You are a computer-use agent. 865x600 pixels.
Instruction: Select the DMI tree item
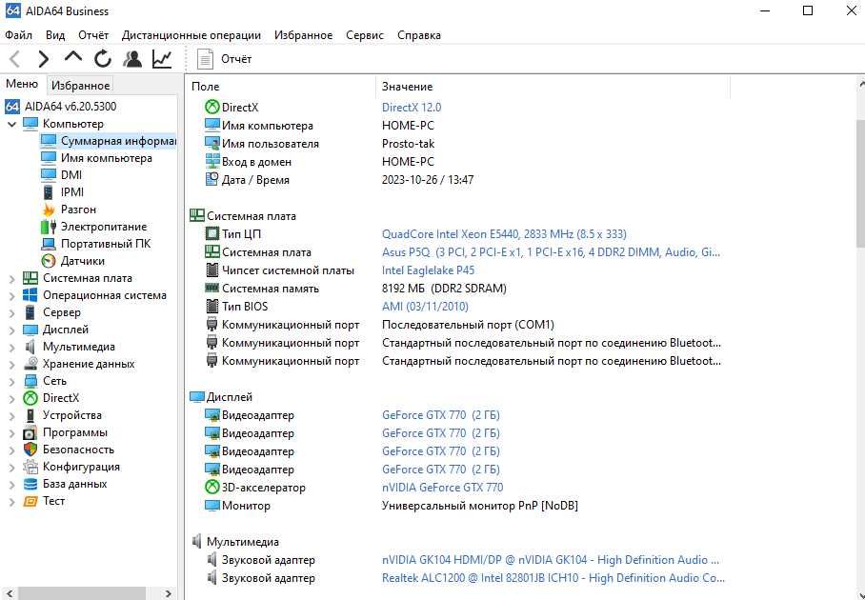pos(71,175)
